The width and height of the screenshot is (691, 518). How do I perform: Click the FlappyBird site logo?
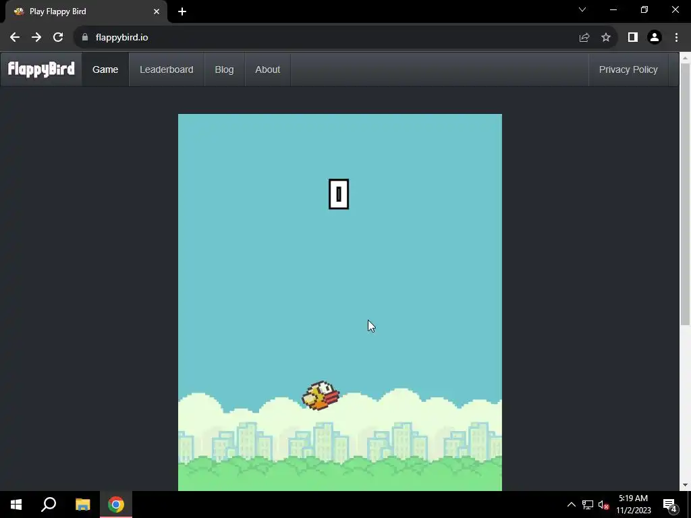click(x=41, y=69)
